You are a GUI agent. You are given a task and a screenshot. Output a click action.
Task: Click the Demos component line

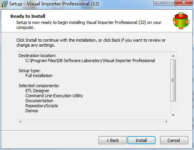[x=32, y=111]
